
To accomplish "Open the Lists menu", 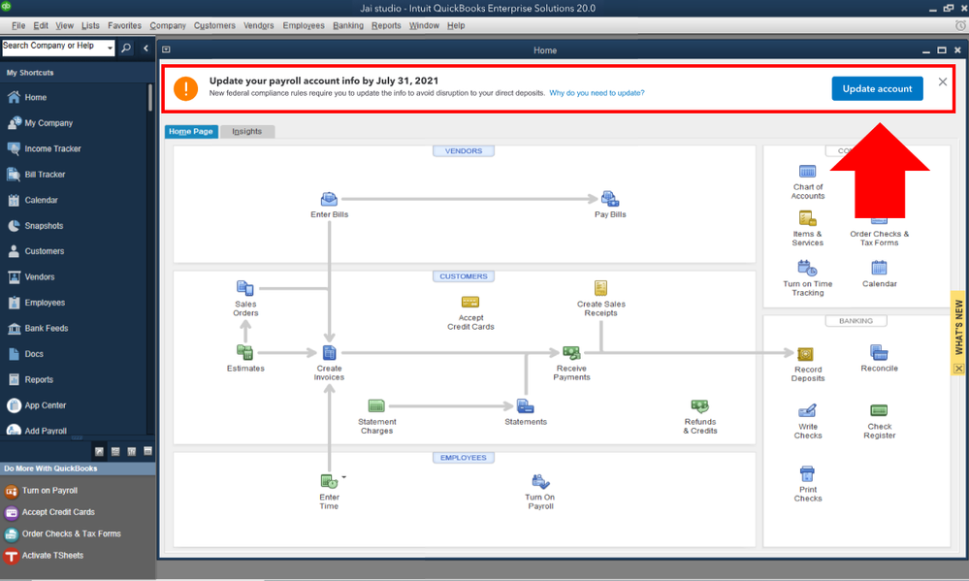I will pyautogui.click(x=90, y=25).
